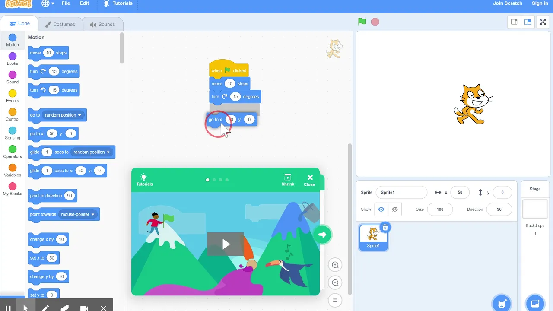Image resolution: width=553 pixels, height=311 pixels.
Task: Close the recorder toolbar
Action: coord(103,308)
